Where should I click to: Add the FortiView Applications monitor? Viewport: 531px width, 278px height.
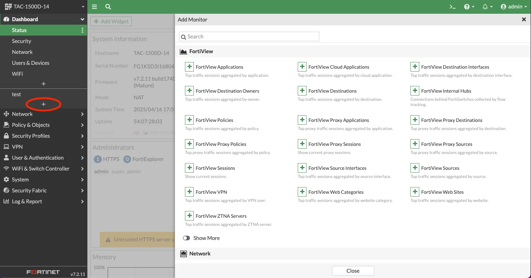click(x=189, y=67)
